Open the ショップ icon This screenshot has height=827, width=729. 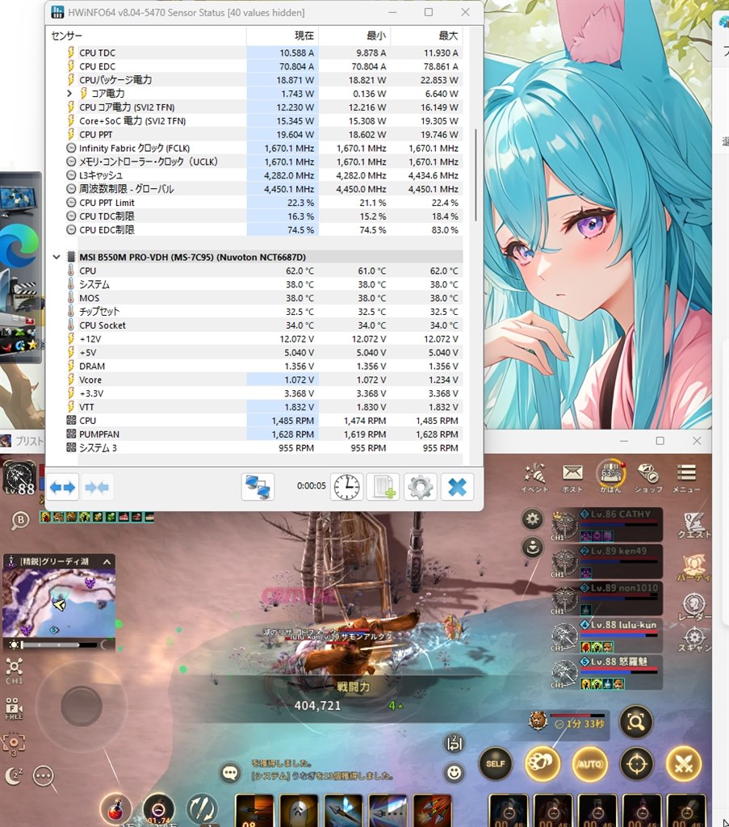point(648,478)
